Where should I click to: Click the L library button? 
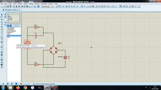(11, 26)
